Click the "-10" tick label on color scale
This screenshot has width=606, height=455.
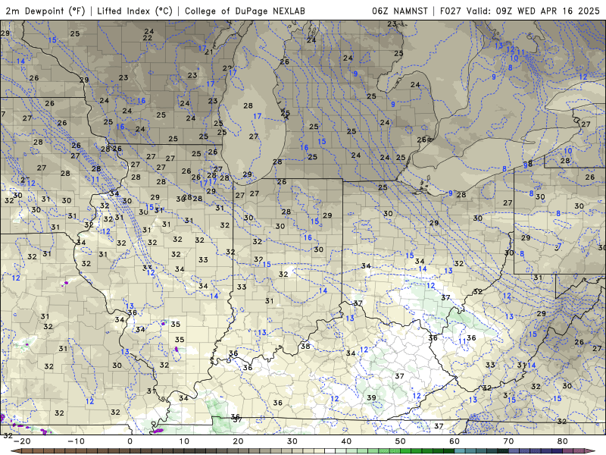[x=76, y=441]
